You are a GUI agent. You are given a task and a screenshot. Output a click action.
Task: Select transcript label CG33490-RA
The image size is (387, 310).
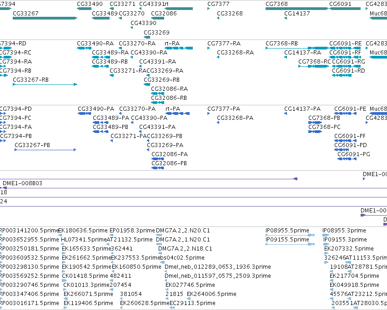[95, 44]
